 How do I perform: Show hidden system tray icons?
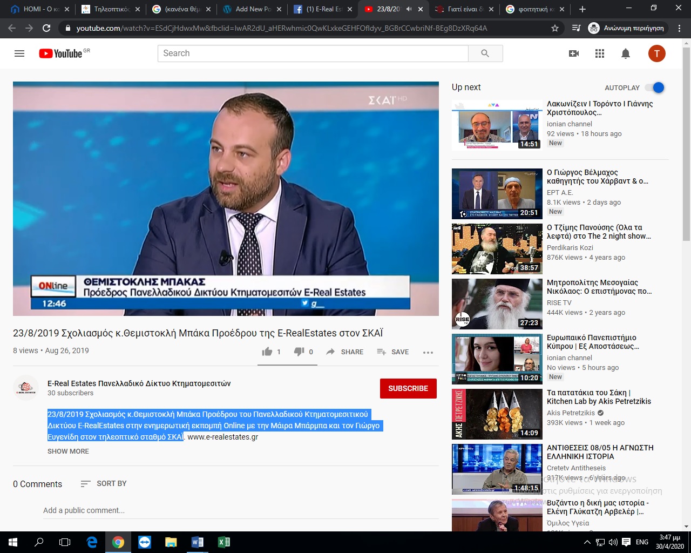[x=587, y=542]
